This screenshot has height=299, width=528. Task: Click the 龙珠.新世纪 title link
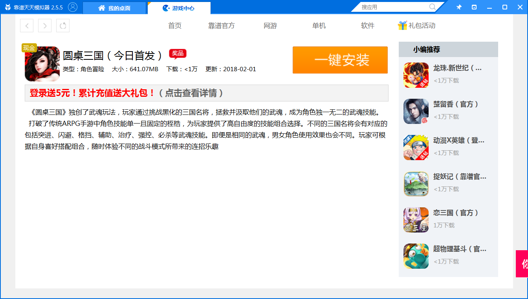[x=457, y=68]
